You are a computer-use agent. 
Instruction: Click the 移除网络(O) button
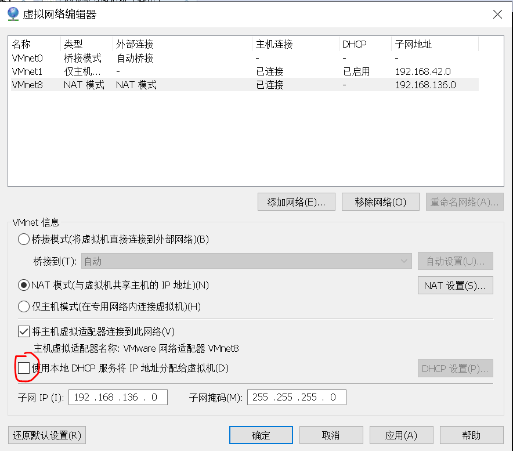click(380, 201)
